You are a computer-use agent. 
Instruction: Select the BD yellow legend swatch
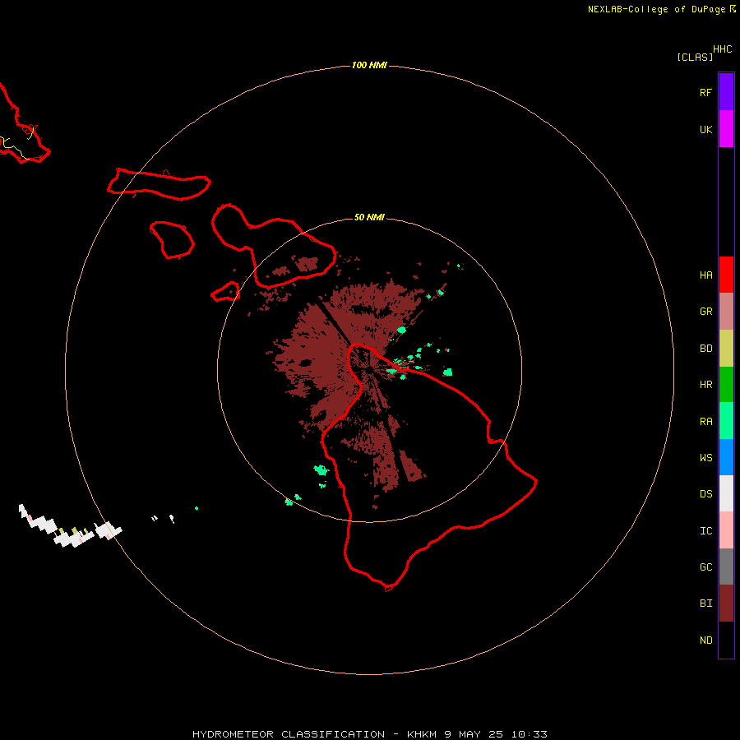[x=726, y=349]
